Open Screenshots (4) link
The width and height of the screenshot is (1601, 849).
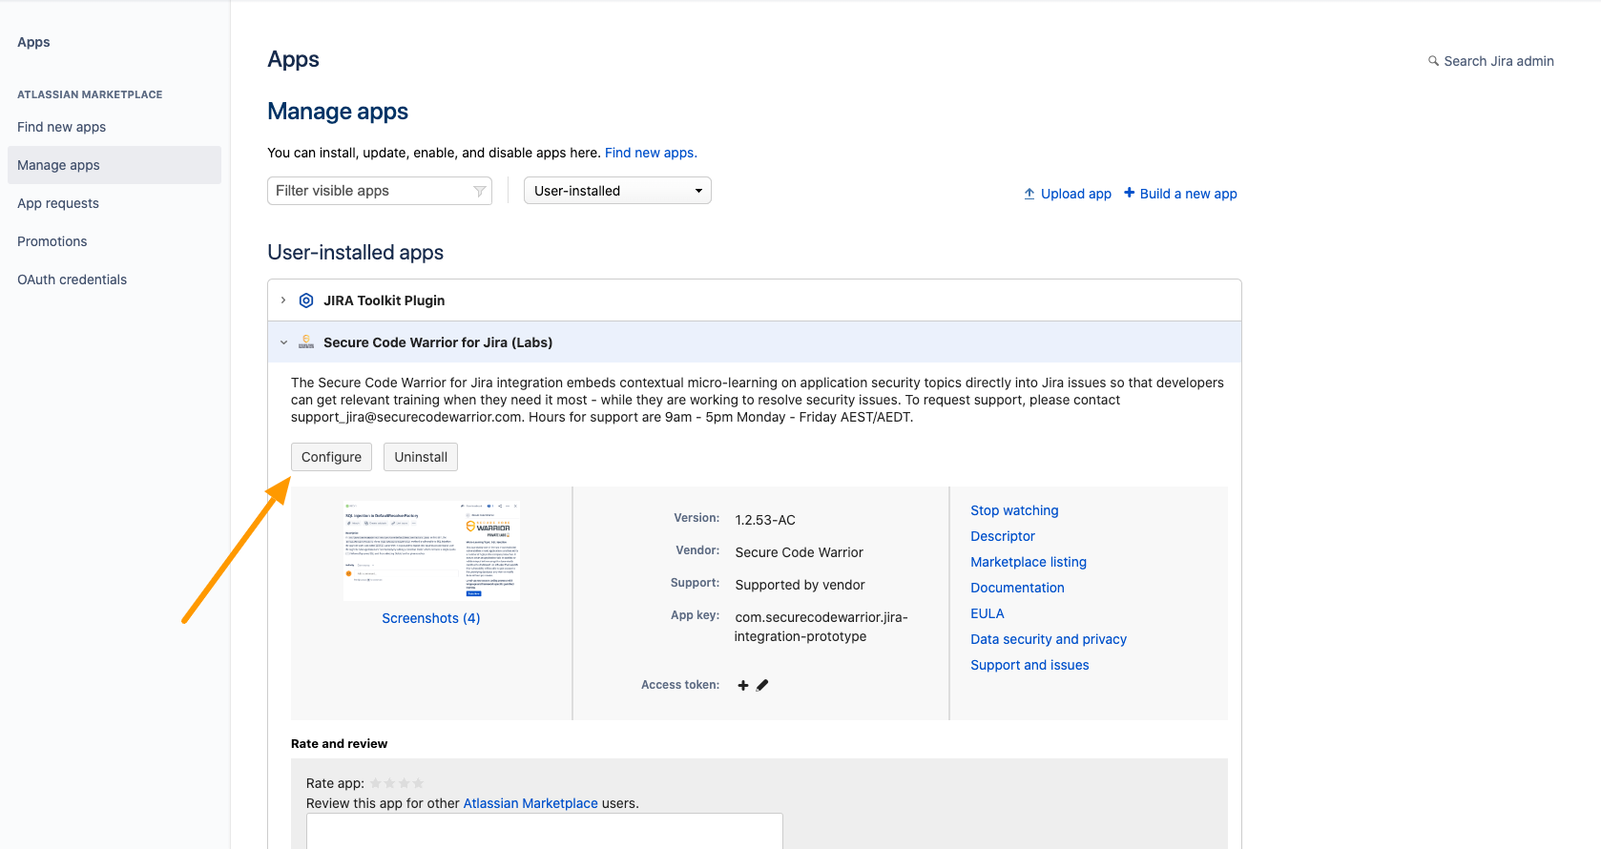click(431, 618)
